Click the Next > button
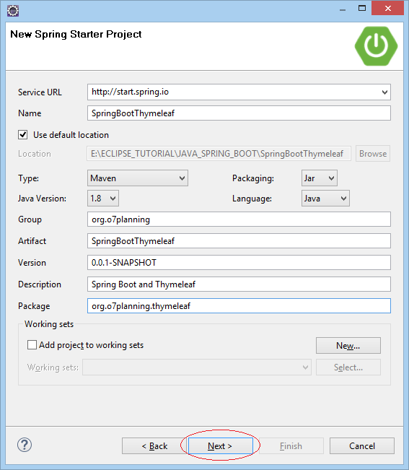409x470 pixels. [220, 445]
